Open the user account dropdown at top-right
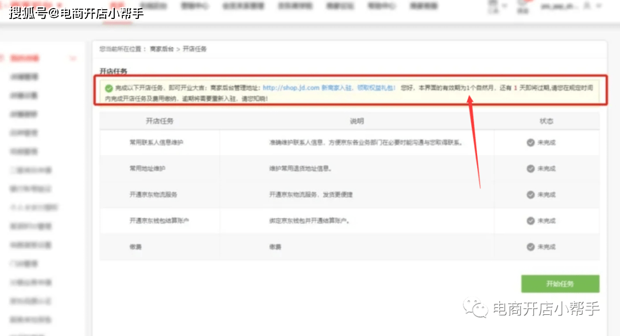This screenshot has height=336, width=620. tap(599, 6)
